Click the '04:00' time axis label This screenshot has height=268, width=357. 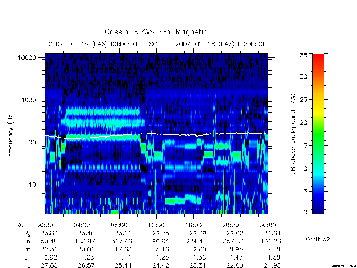(82, 226)
